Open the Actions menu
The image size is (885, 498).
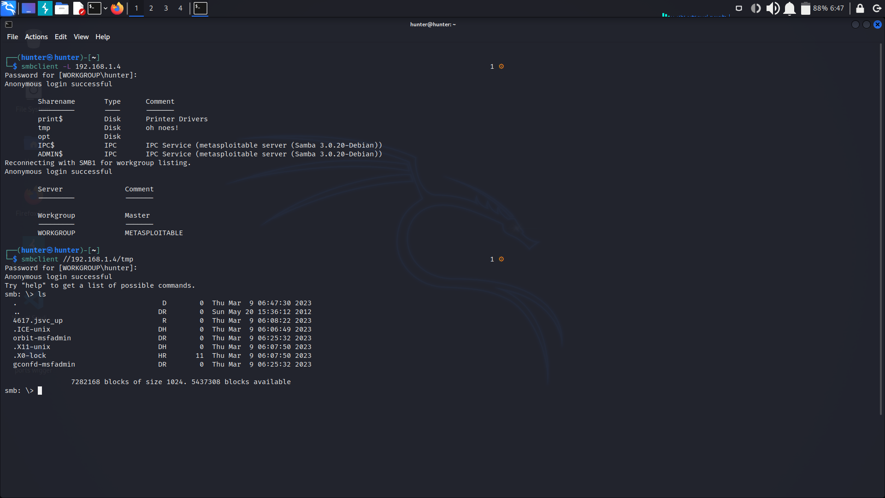pos(36,37)
